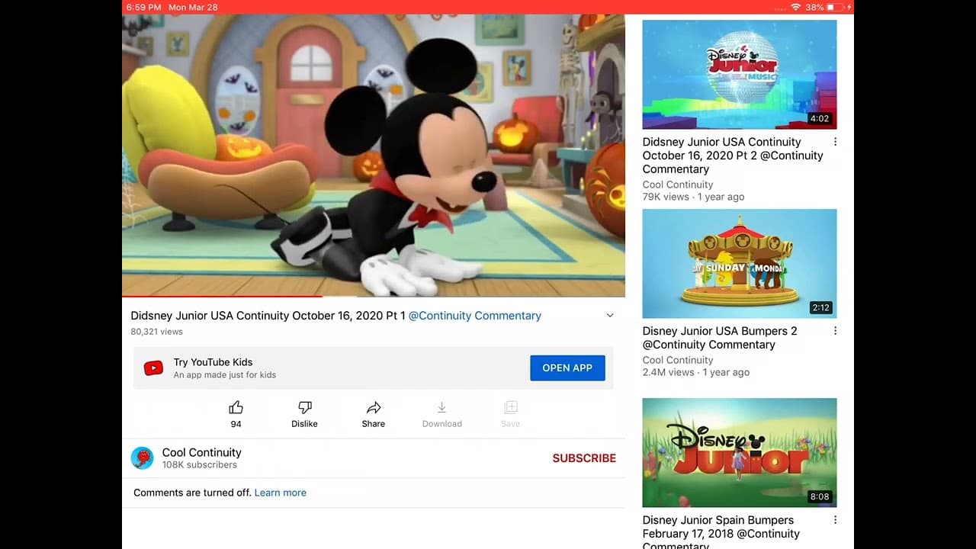Open more options for Disney Junior USA Bumpers 2
Image resolution: width=976 pixels, height=549 pixels.
(835, 331)
